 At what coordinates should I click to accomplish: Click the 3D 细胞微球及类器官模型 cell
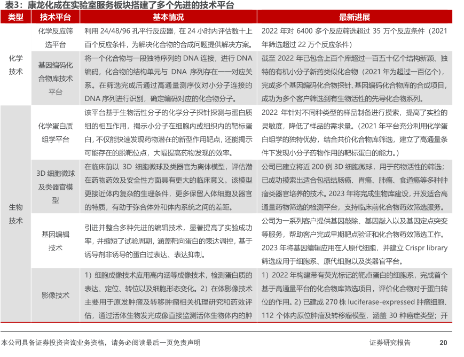(56, 187)
